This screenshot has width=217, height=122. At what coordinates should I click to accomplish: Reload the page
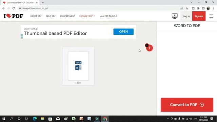pyautogui.click(x=14, y=8)
